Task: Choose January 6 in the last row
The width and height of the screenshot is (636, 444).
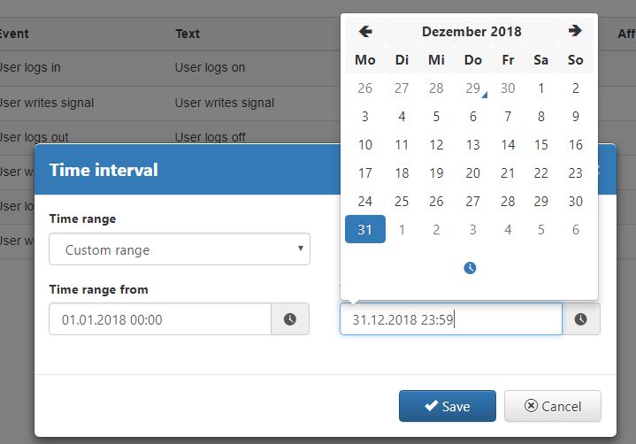Action: (x=575, y=230)
